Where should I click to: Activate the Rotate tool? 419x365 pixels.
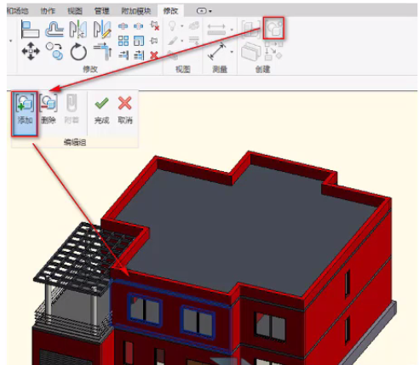78,52
